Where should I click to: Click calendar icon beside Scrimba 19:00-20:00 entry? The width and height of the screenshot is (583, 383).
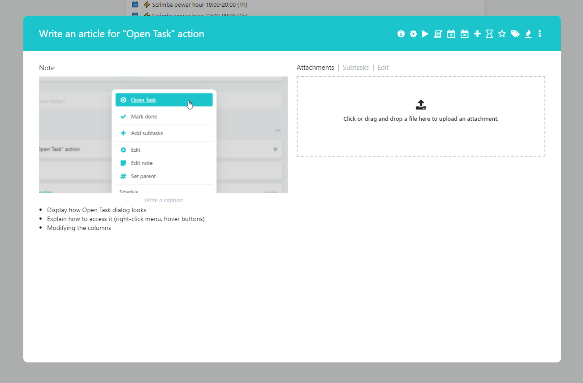135,4
